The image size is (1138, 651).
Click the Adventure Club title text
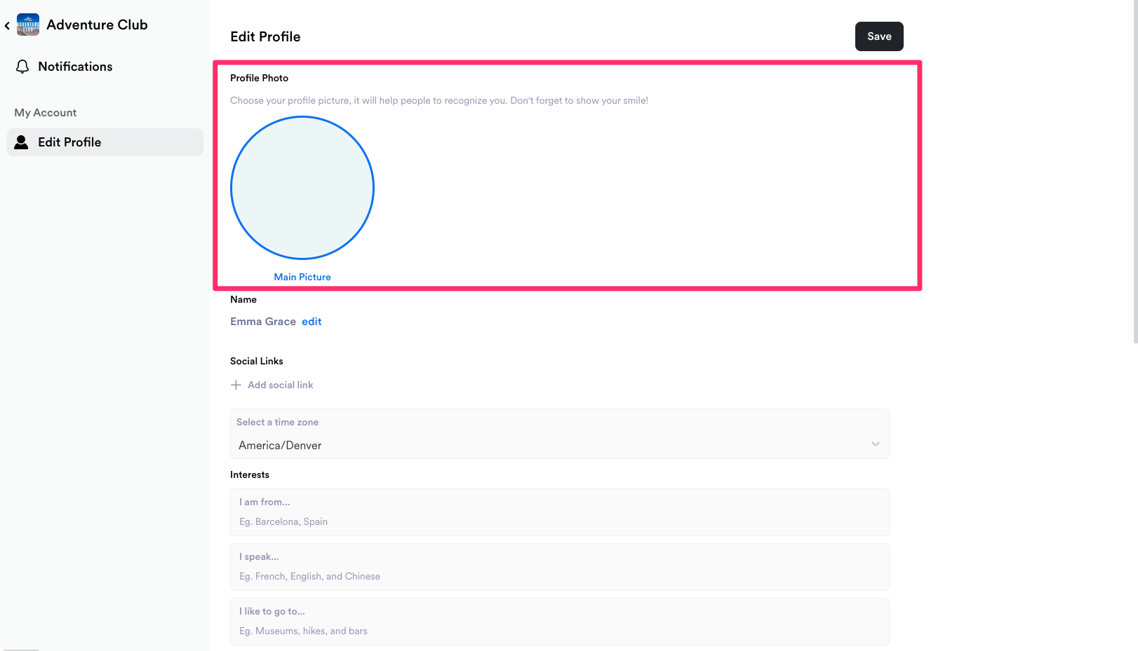point(97,25)
